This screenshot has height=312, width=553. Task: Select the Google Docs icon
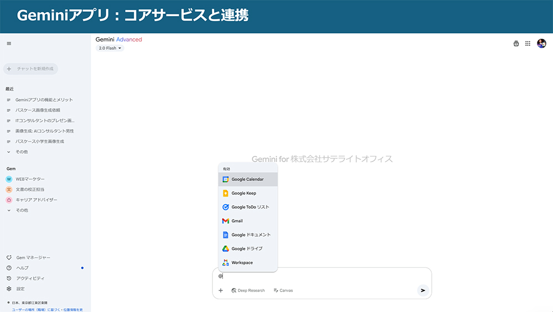click(x=226, y=235)
